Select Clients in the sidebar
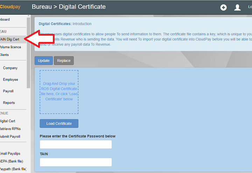Viewport: 252px width, 173px height. pos(4,55)
